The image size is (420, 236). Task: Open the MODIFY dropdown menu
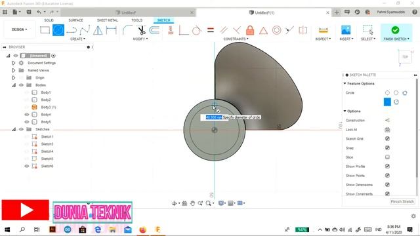point(140,39)
